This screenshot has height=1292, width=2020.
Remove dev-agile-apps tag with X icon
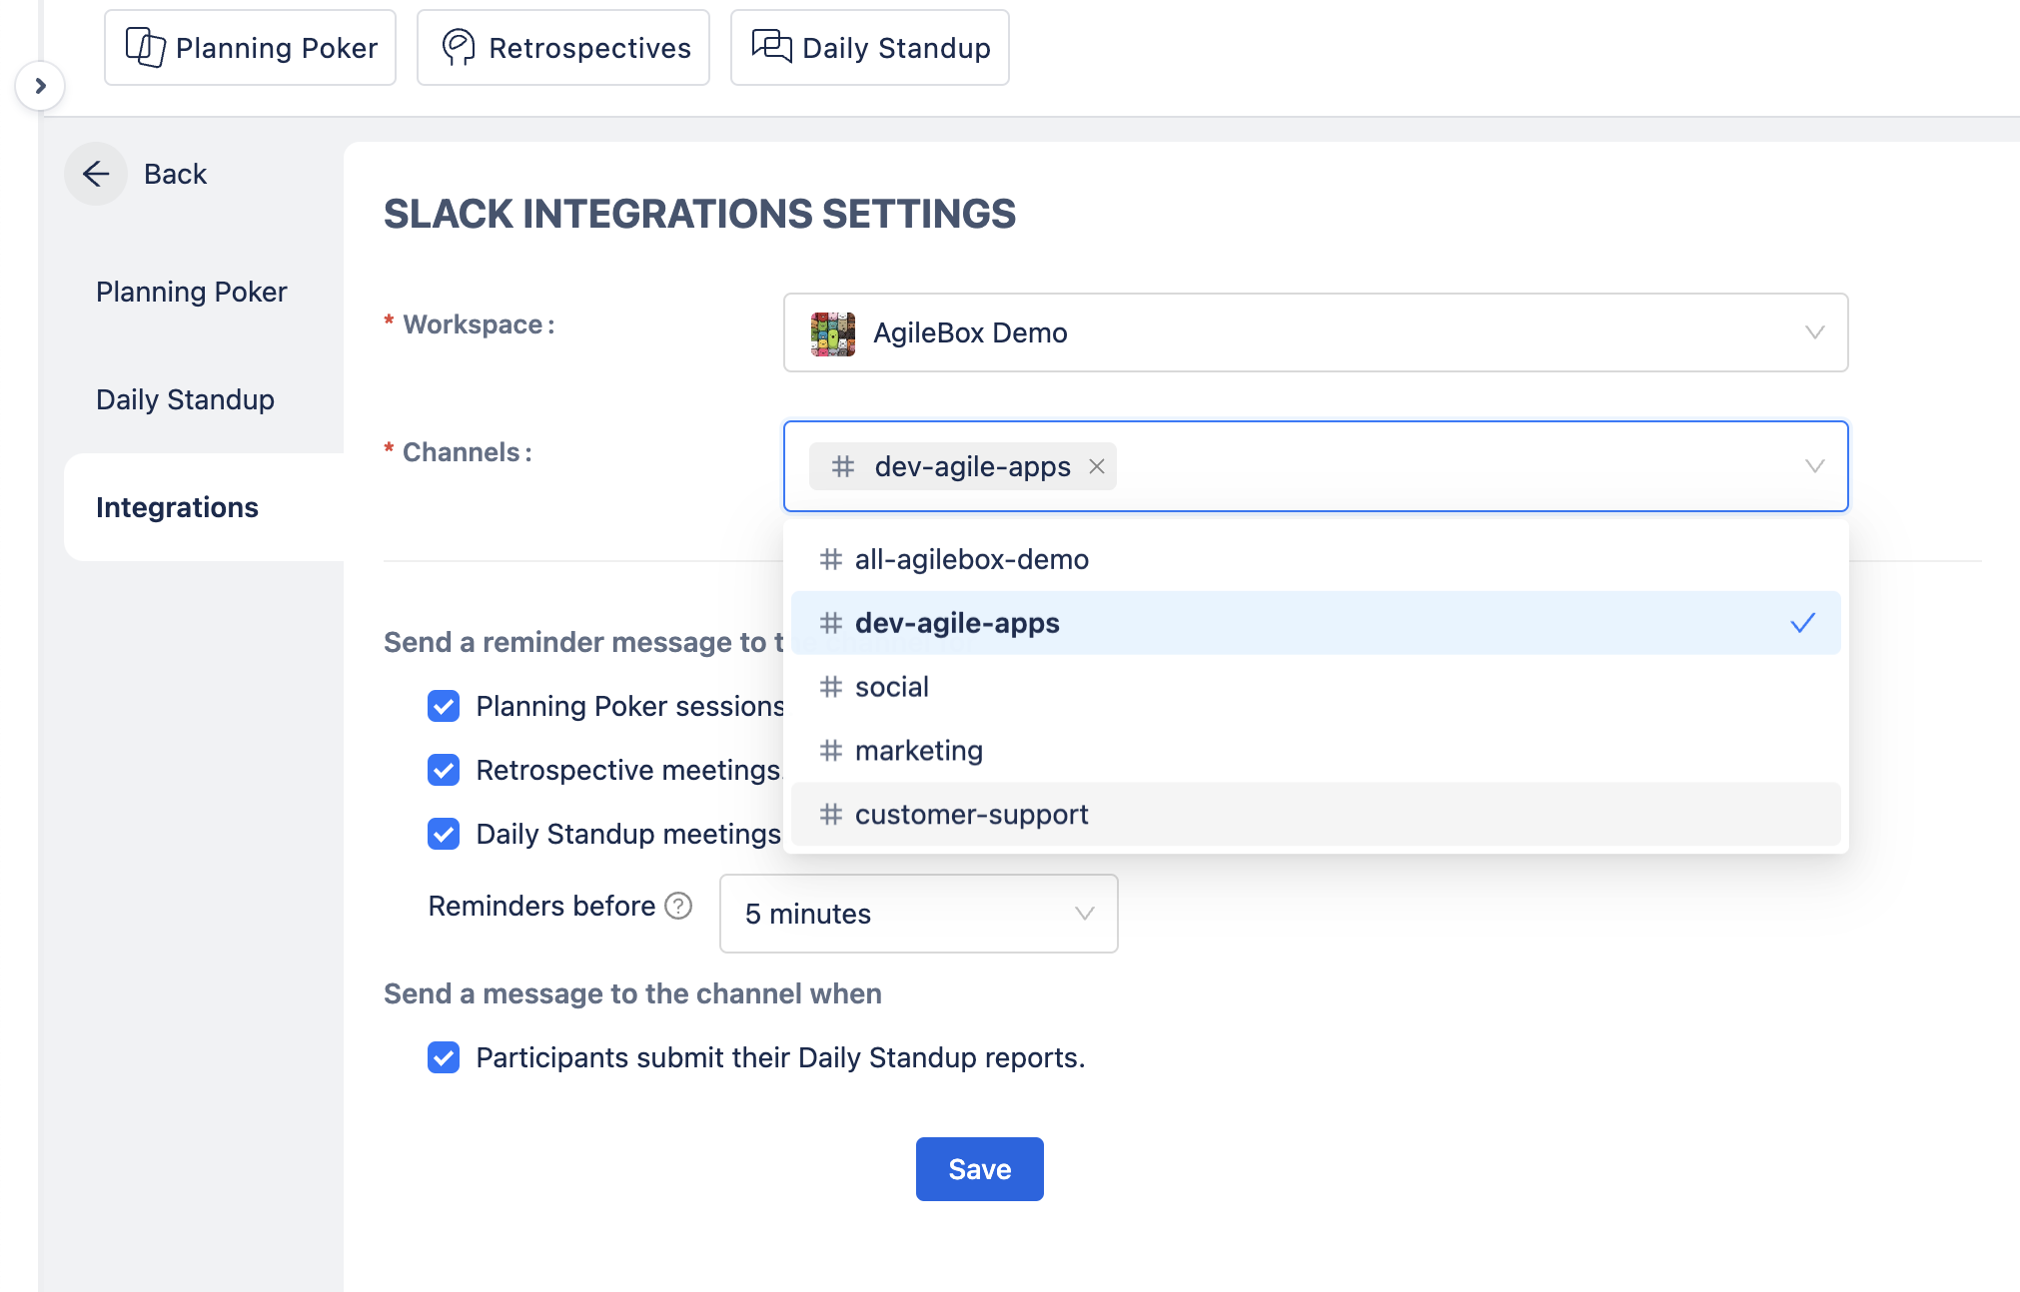[1097, 466]
